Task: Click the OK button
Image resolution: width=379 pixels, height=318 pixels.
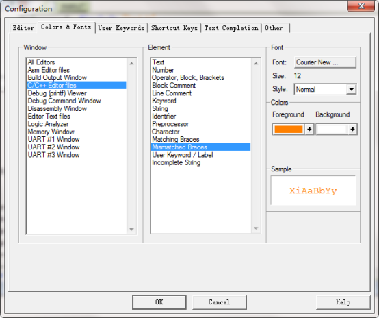Action: tap(159, 302)
